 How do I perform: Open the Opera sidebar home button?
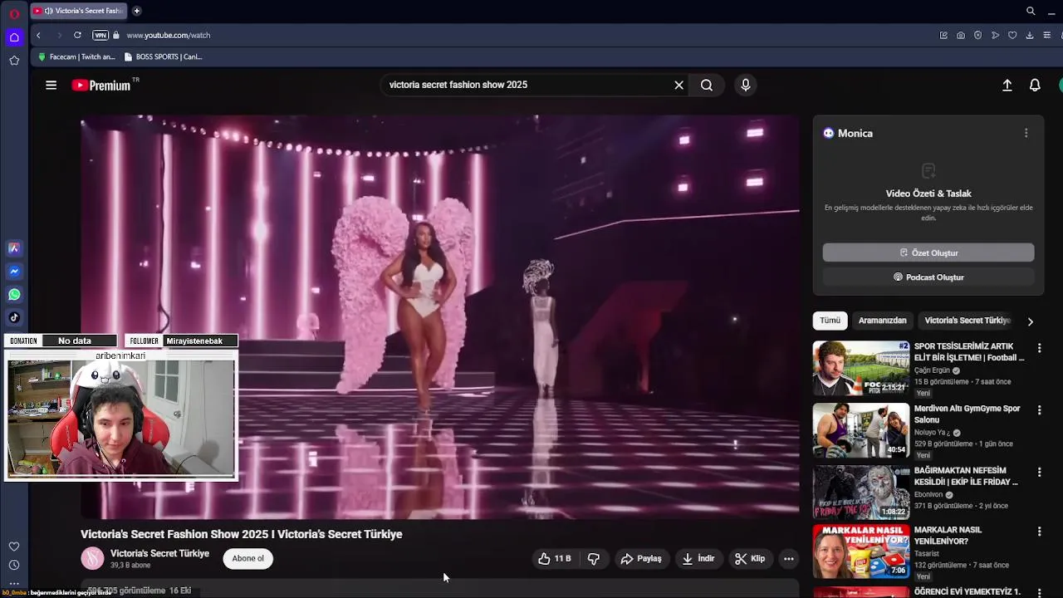tap(14, 37)
